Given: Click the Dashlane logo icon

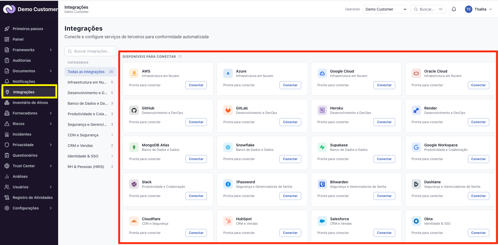Looking at the screenshot, I should 416,184.
